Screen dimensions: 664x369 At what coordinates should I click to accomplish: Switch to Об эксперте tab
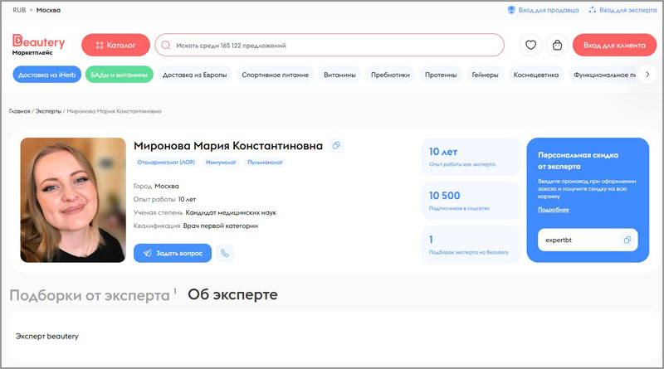(x=232, y=294)
